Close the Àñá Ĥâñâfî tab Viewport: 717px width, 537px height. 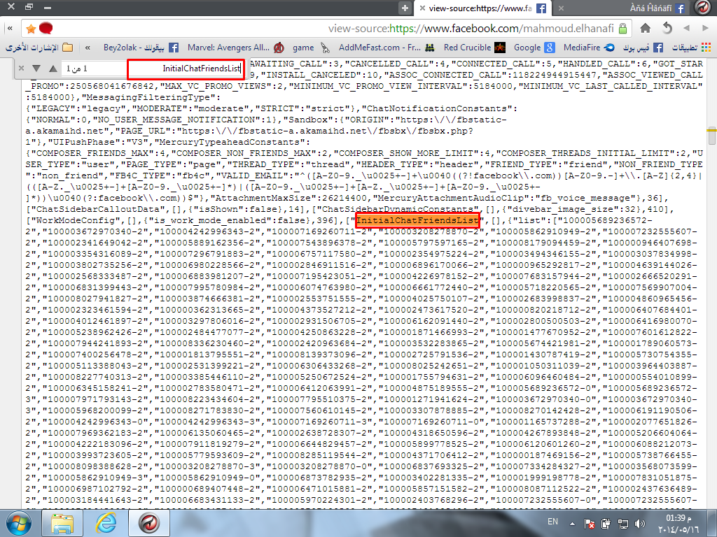click(561, 8)
